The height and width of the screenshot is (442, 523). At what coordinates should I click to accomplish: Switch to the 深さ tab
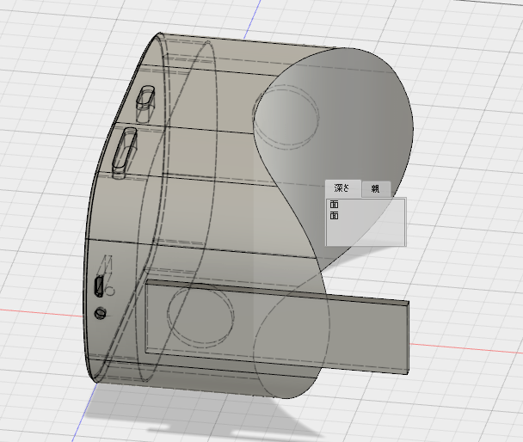click(x=342, y=188)
